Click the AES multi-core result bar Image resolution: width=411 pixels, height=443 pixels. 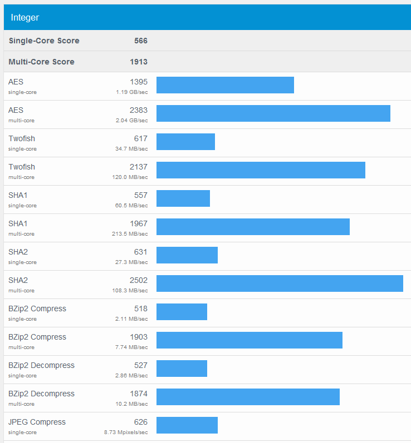[x=273, y=113]
